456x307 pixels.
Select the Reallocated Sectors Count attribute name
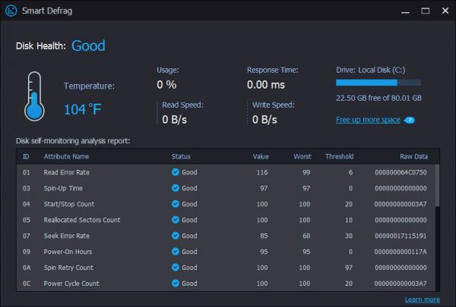click(x=82, y=220)
